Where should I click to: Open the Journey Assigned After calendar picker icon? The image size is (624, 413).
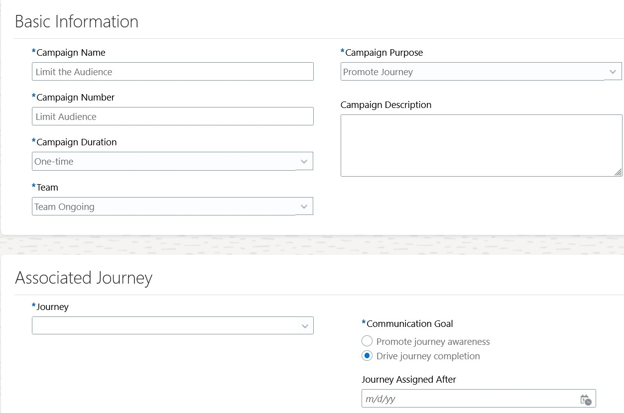click(x=586, y=400)
